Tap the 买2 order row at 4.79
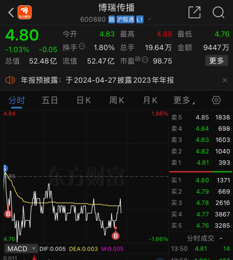Screen dimensions: 233x260 click(x=201, y=191)
